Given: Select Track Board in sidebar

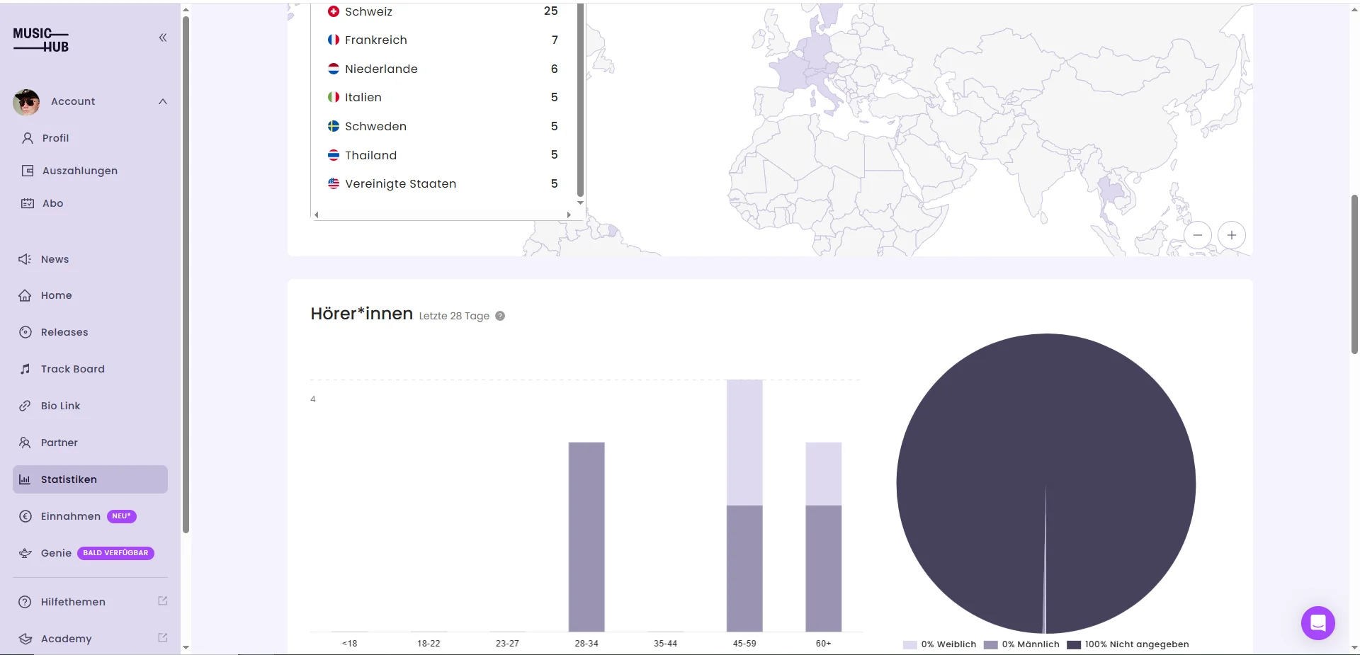Looking at the screenshot, I should [73, 369].
